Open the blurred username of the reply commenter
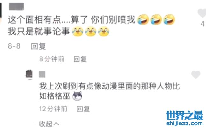The image size is (206, 128). (42, 75)
